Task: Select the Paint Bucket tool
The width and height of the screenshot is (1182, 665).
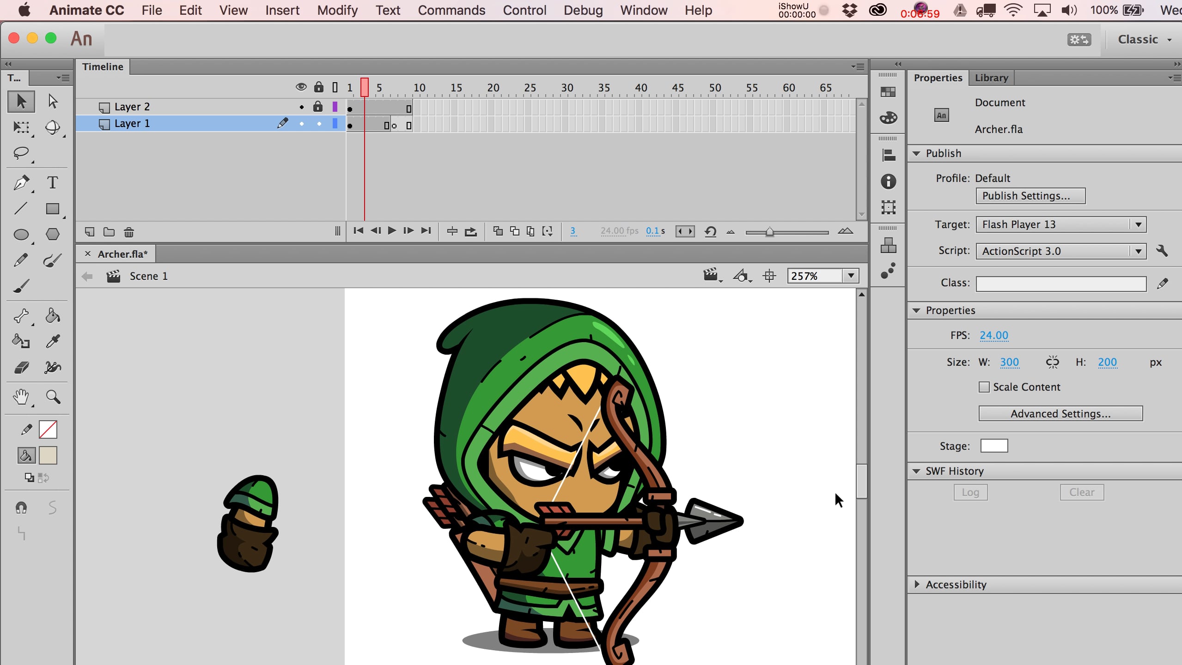Action: [51, 315]
